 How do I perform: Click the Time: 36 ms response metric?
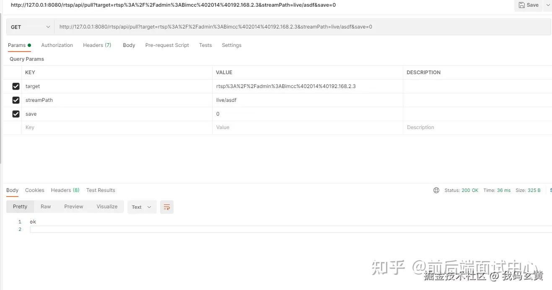tap(497, 190)
